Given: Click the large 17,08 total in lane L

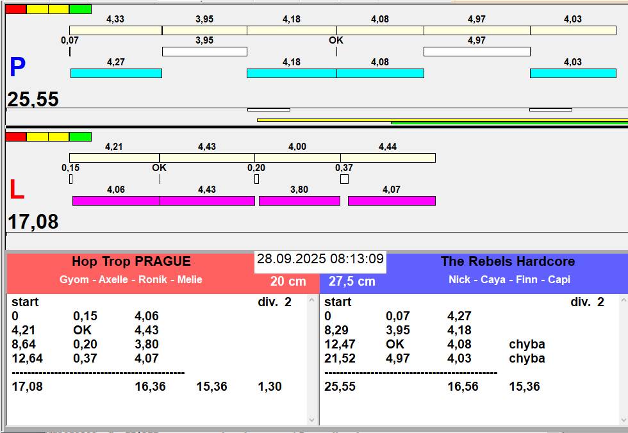Looking at the screenshot, I should click(33, 222).
